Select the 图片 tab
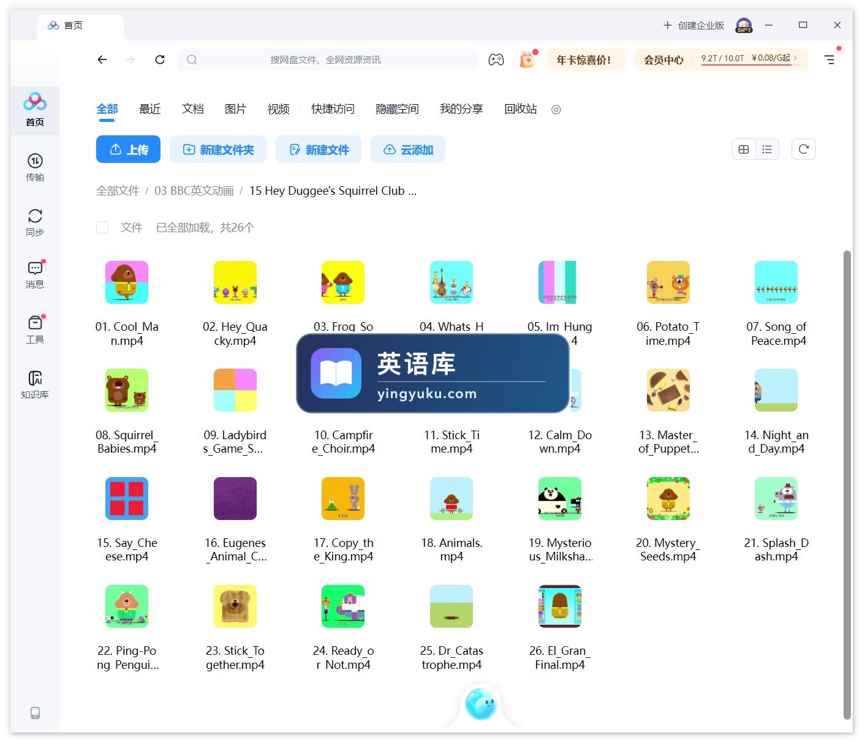This screenshot has width=865, height=746. 236,109
